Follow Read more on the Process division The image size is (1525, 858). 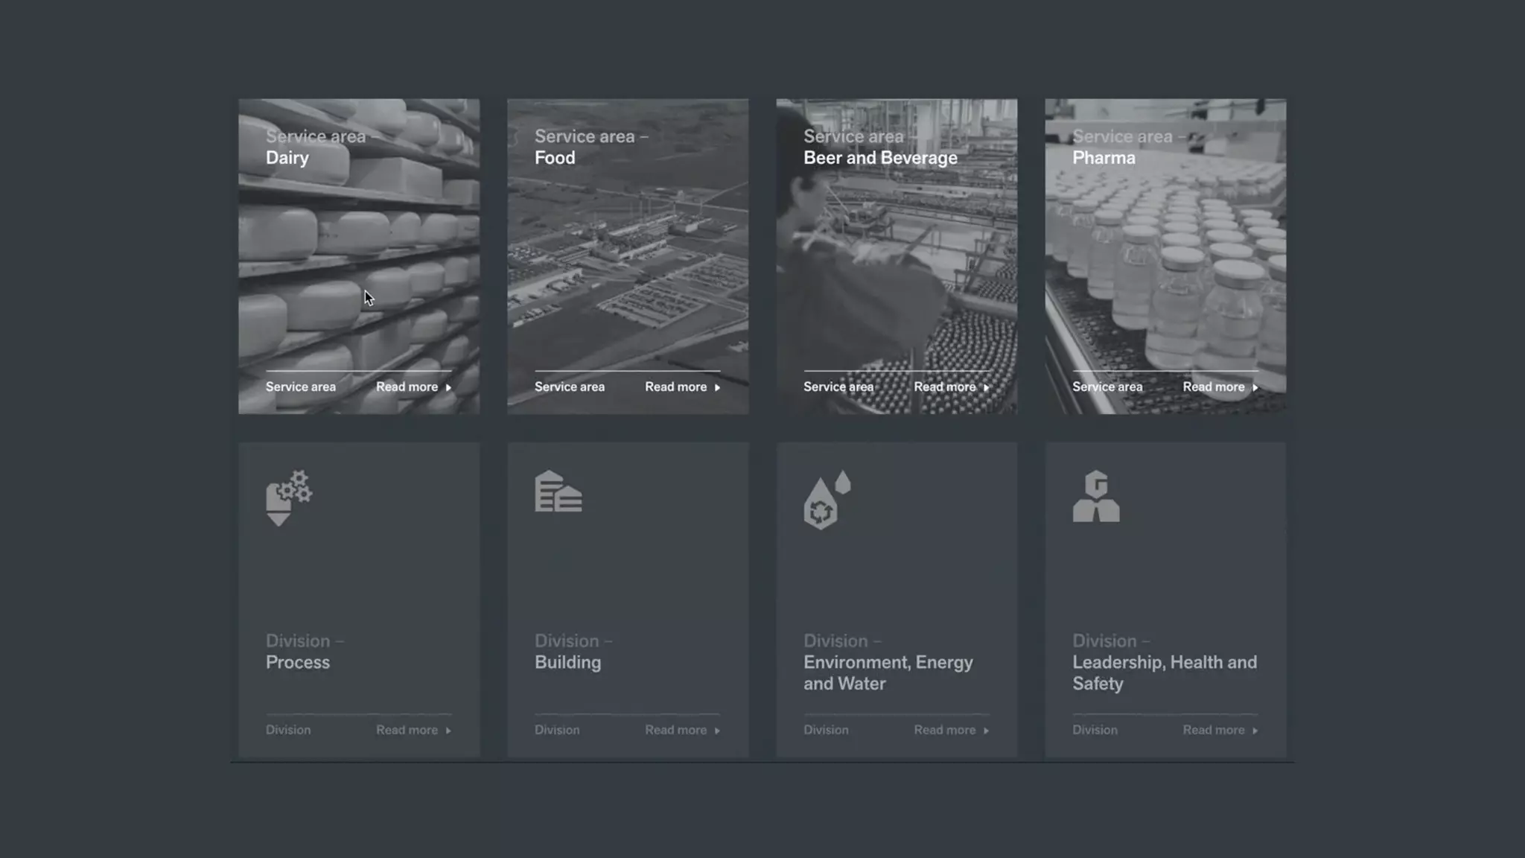tap(407, 730)
